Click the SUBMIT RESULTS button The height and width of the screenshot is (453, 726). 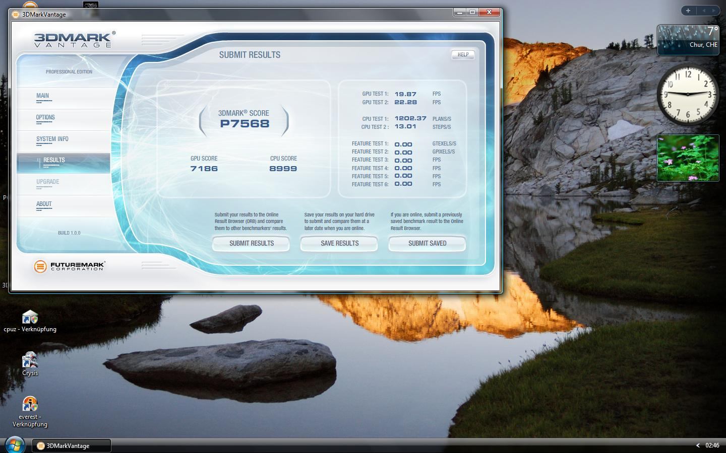click(x=251, y=244)
